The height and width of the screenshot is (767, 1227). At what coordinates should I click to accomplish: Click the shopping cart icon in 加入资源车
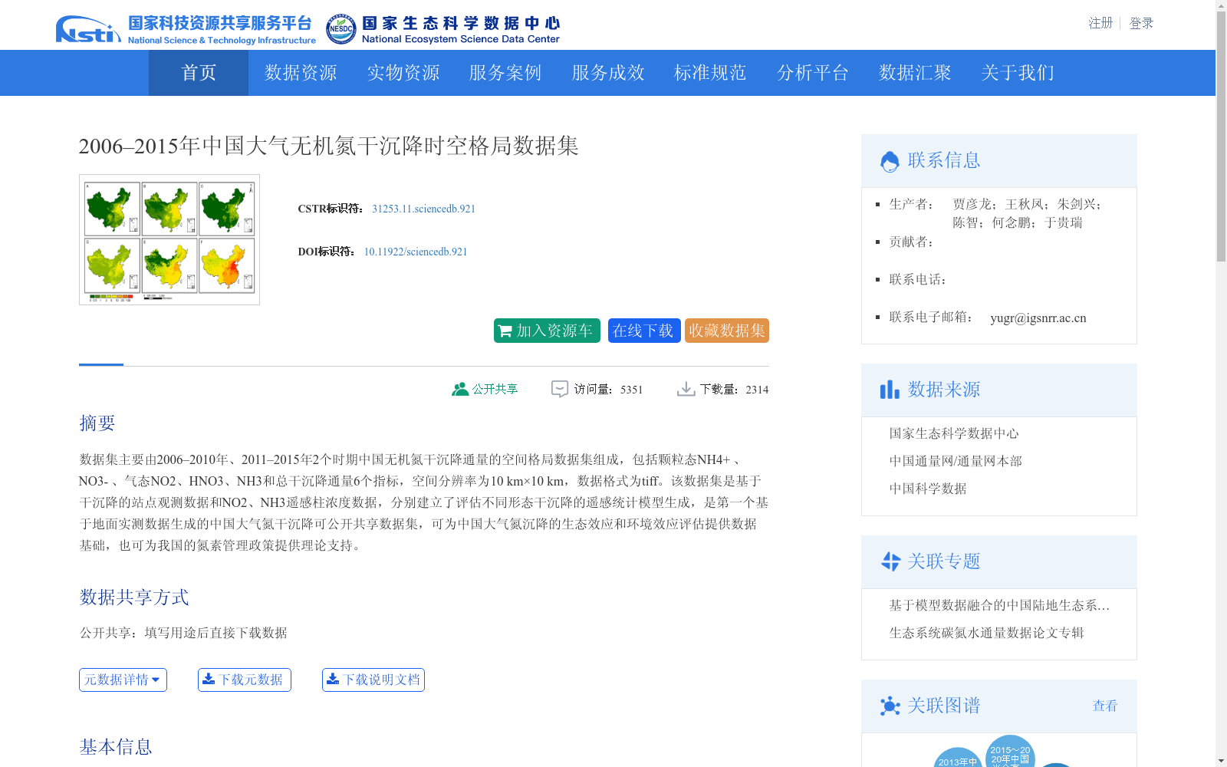click(505, 331)
